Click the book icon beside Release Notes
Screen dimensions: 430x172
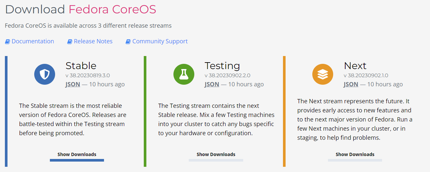point(70,41)
